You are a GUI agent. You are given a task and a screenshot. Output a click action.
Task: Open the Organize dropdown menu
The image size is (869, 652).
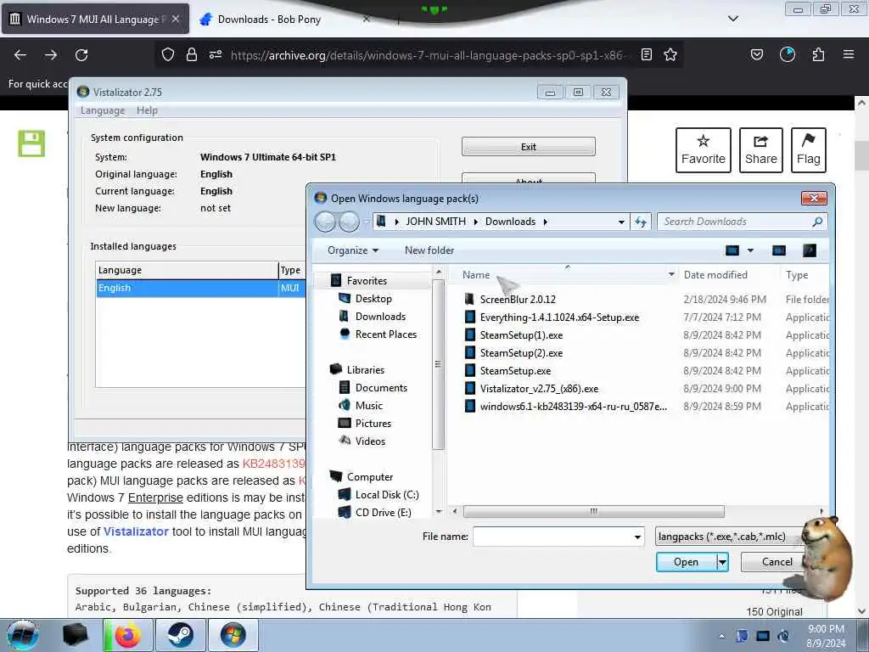point(353,250)
